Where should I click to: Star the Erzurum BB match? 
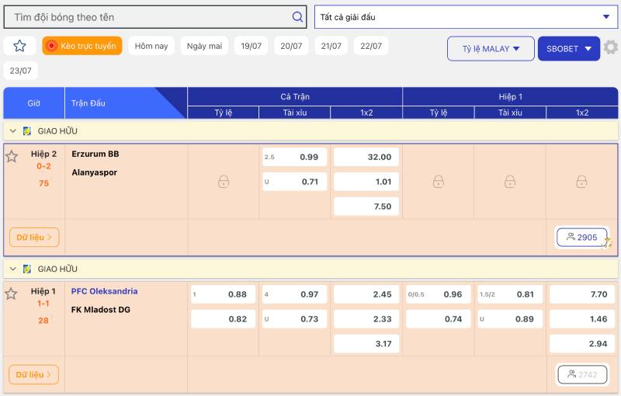12,157
